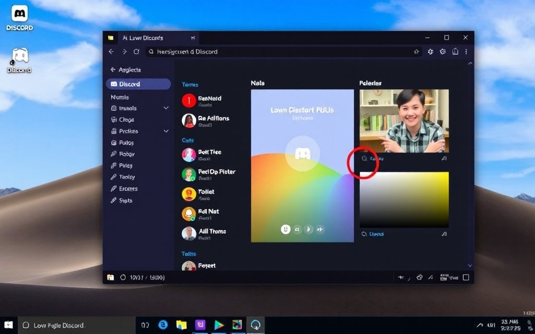The width and height of the screenshot is (535, 334).
Task: Open the Rol Nat entry
Action: tap(201, 214)
